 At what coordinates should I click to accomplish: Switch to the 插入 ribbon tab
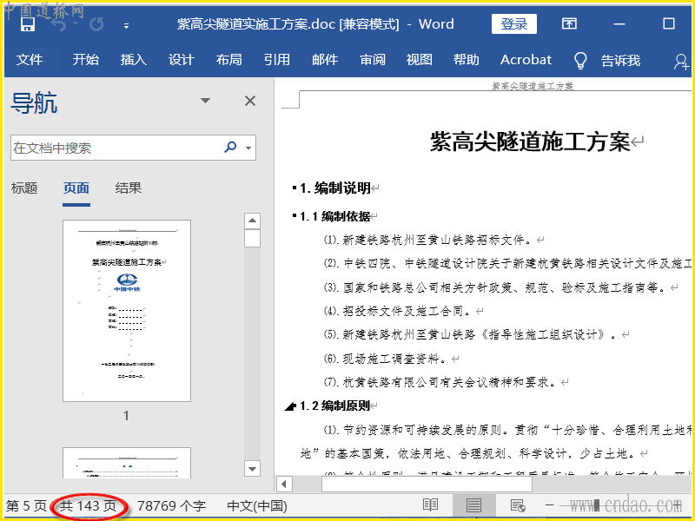coord(134,60)
